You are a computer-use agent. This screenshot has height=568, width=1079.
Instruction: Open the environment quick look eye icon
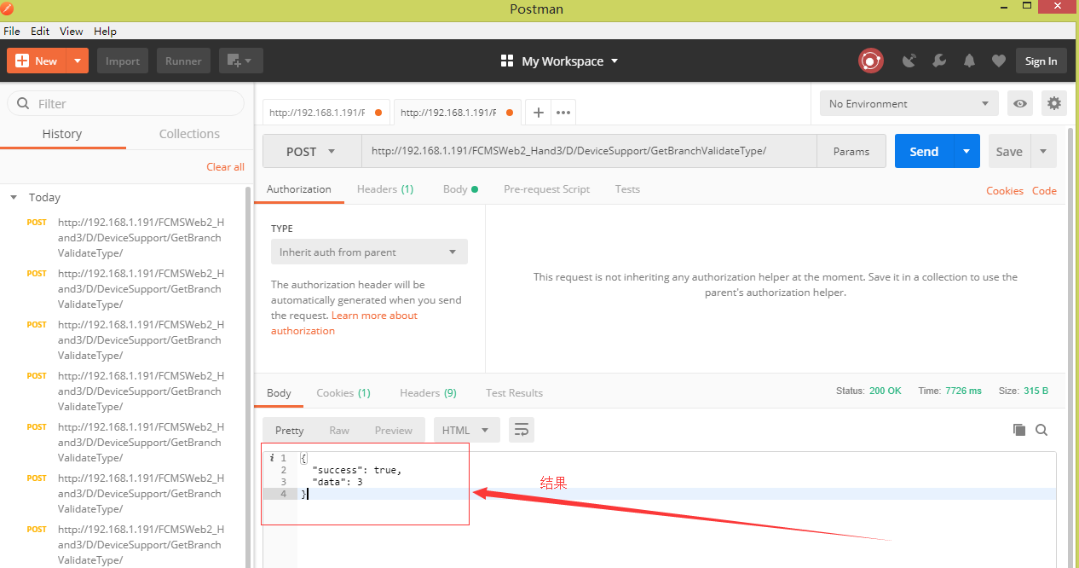[x=1020, y=104]
